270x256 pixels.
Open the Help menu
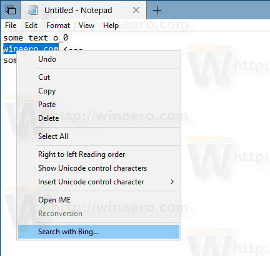[x=111, y=26]
